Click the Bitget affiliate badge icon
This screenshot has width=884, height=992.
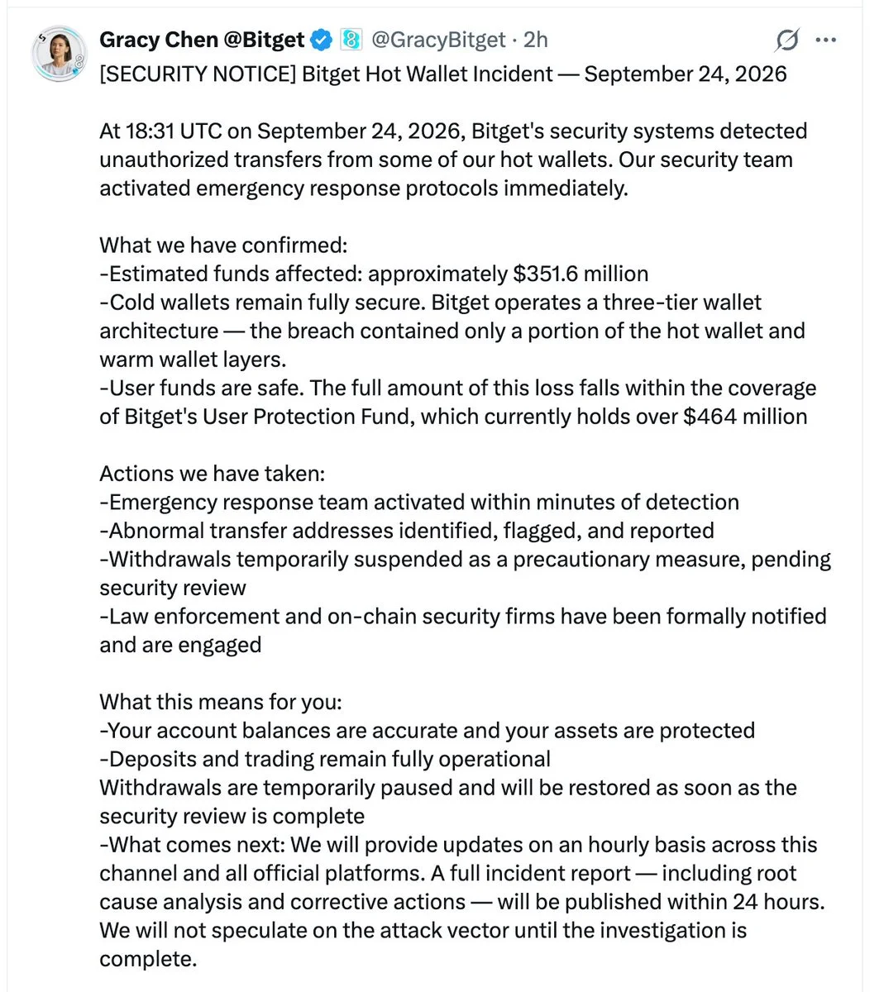(x=351, y=39)
